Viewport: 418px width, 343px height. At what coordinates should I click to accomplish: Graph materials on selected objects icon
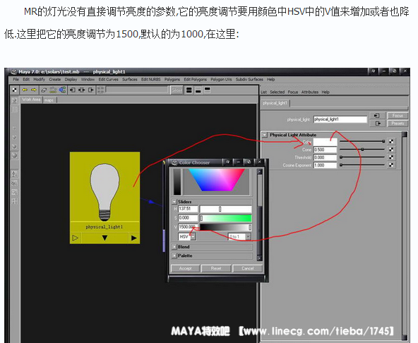(62, 90)
